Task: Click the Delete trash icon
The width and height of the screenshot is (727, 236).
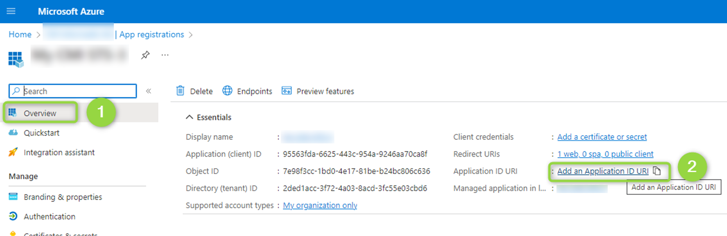Action: point(180,91)
